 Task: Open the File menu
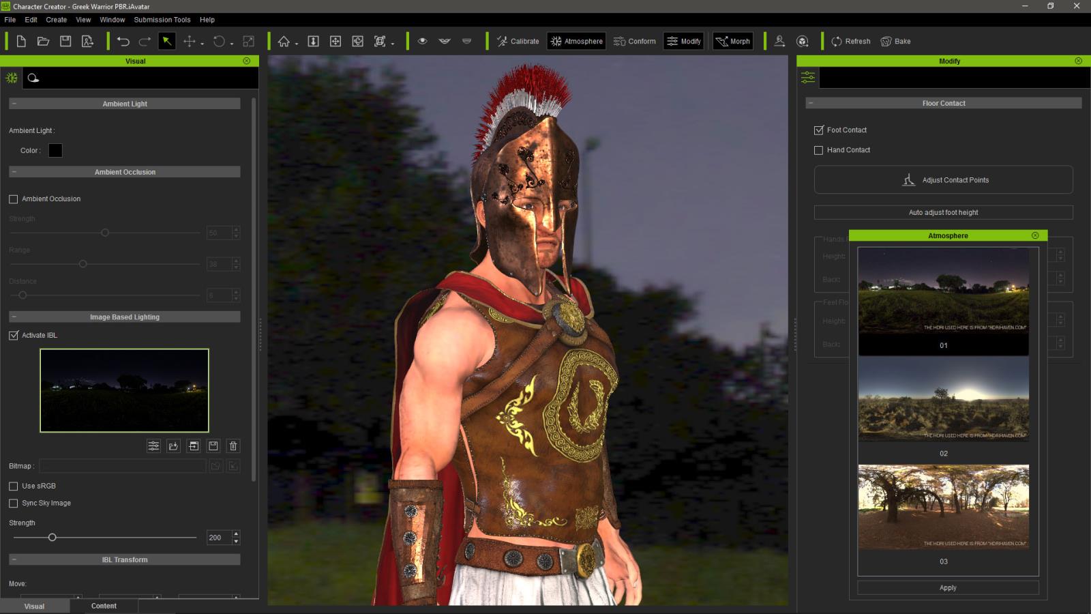pos(10,20)
